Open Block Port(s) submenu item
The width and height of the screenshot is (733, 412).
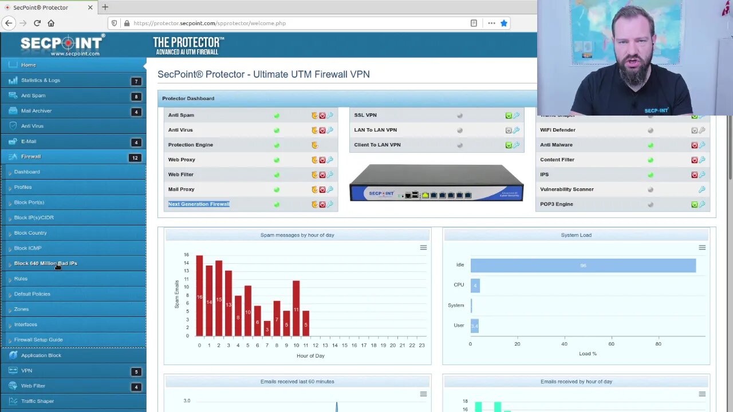(73, 203)
